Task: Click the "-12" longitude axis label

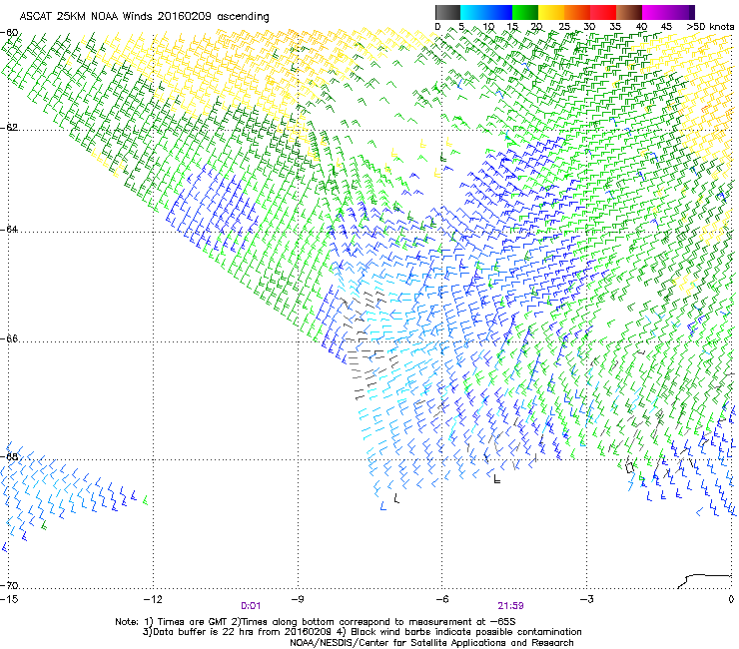Action: 153,599
